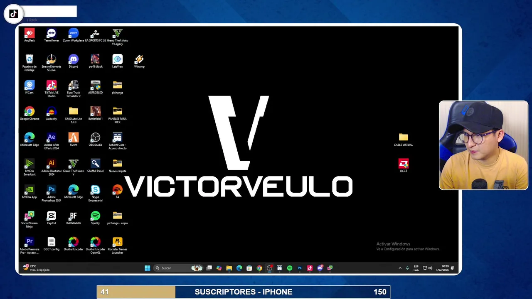Viewport: 532px width, 299px height.
Task: Launch Adobe Photoshop 2024 desktop shortcut
Action: 52,194
